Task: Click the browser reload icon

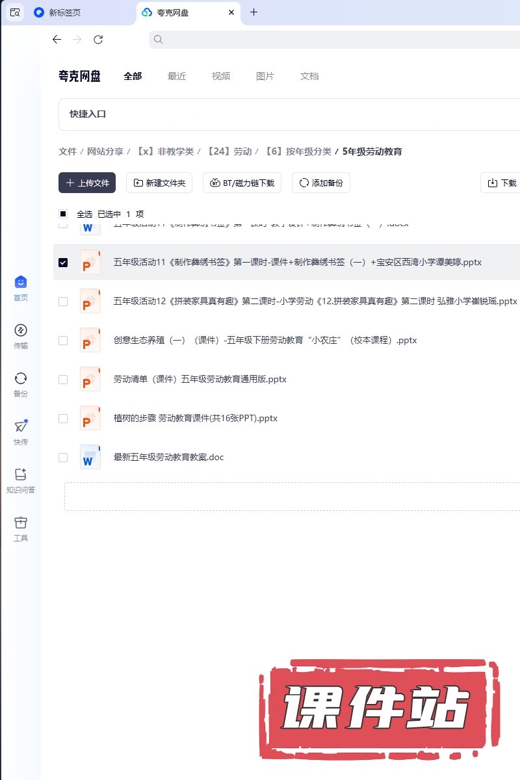Action: tap(98, 40)
